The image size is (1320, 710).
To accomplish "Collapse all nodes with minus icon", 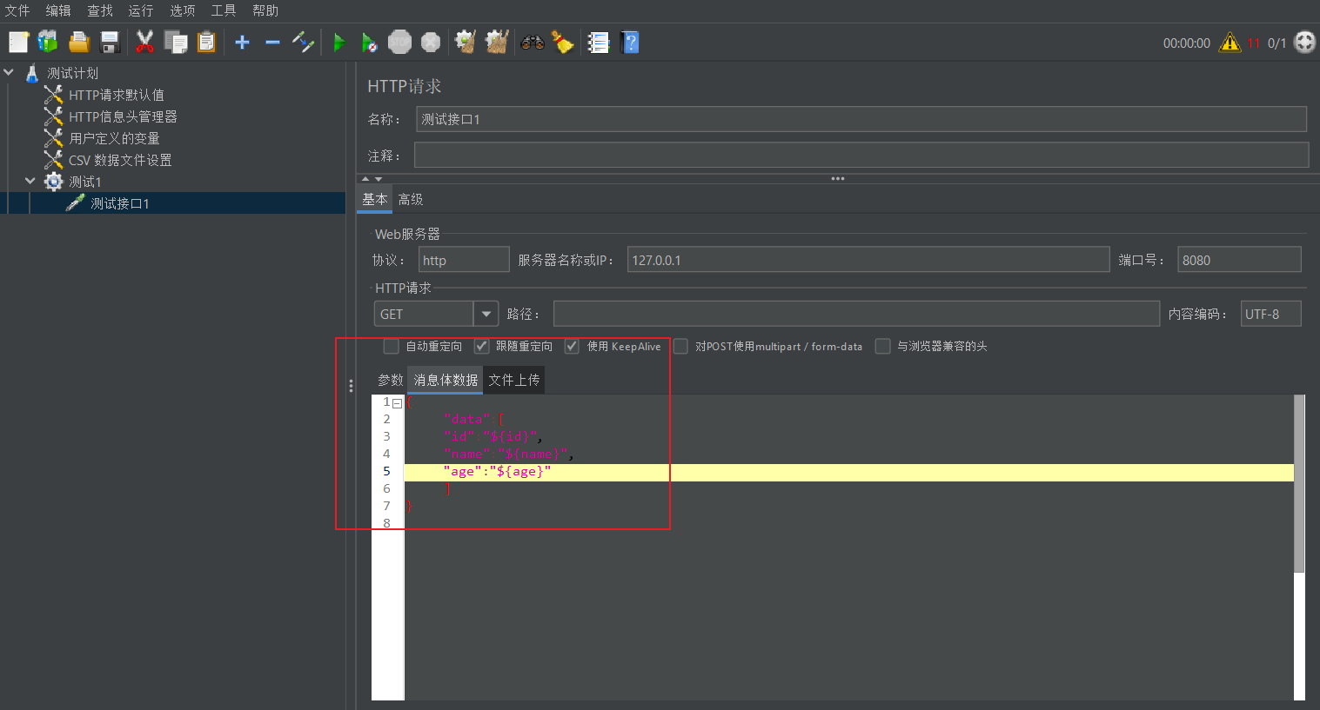I will (x=272, y=42).
